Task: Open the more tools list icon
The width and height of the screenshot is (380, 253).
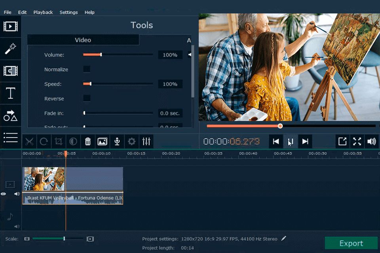Action: pos(10,137)
